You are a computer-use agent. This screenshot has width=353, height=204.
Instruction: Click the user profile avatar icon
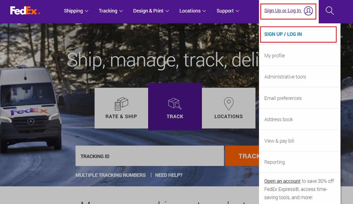tap(308, 11)
